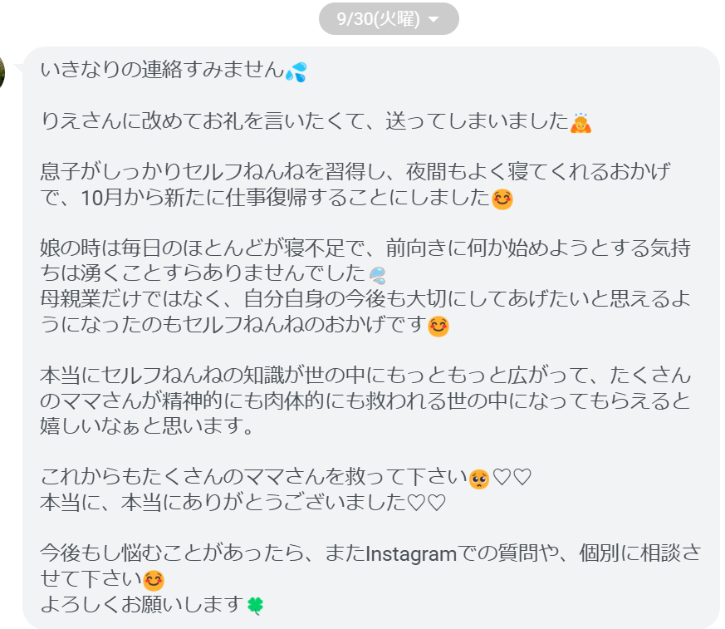Image resolution: width=725 pixels, height=629 pixels.
Task: Click the dropdown arrow beside the date
Action: (x=434, y=19)
